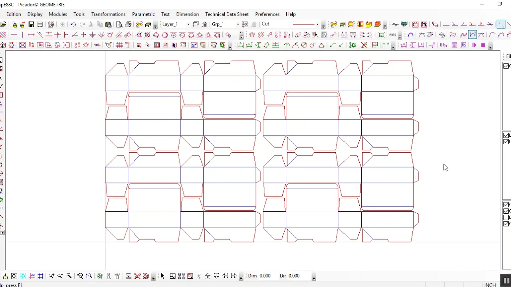Viewport: 511px width, 287px height.
Task: Click the Paste clipboard icon
Action: click(108, 24)
